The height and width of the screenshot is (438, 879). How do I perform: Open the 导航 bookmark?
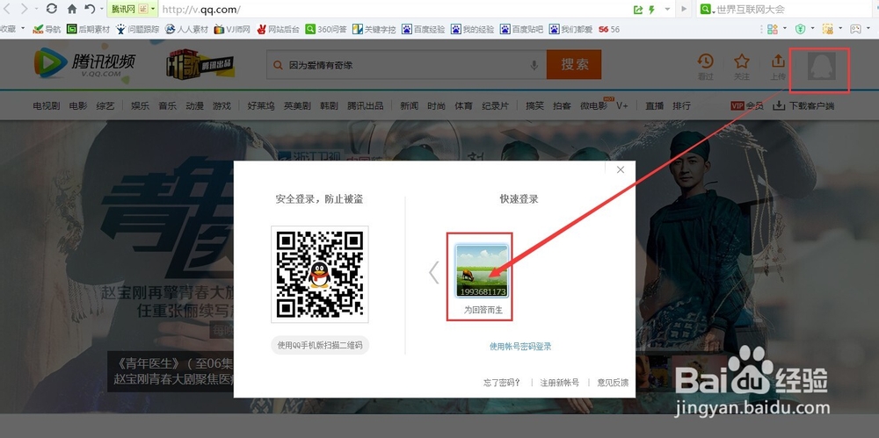(x=47, y=29)
